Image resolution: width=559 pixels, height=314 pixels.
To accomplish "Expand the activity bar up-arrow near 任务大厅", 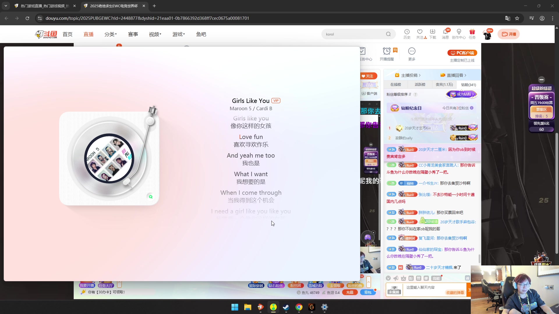I will point(119,284).
